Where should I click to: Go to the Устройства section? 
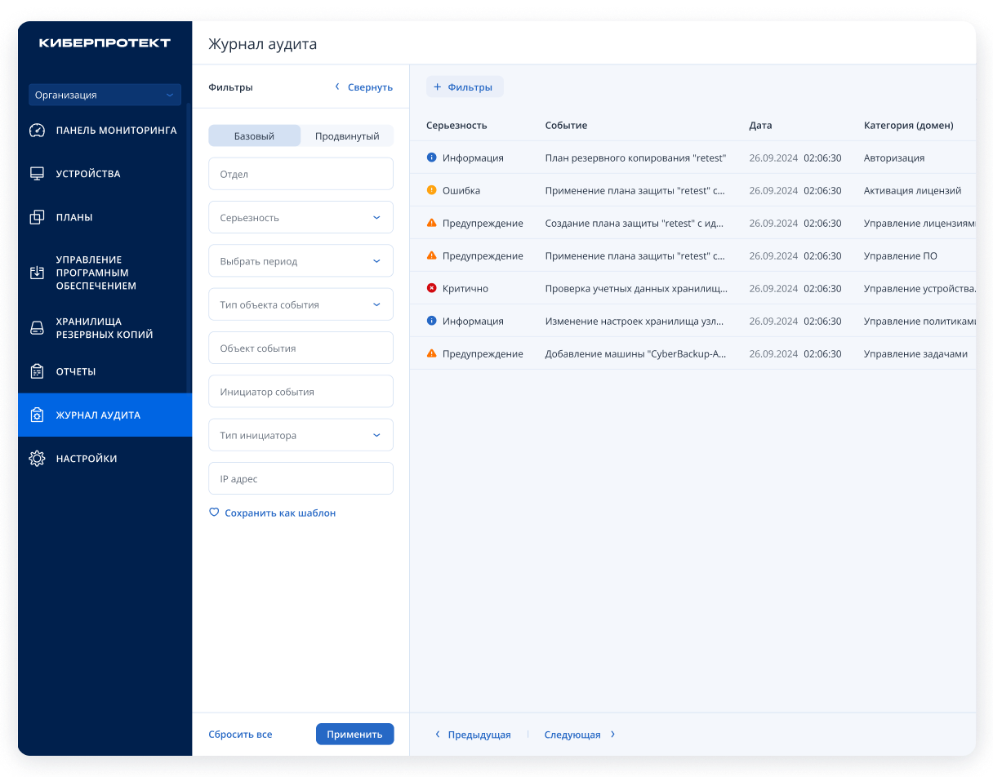(105, 174)
